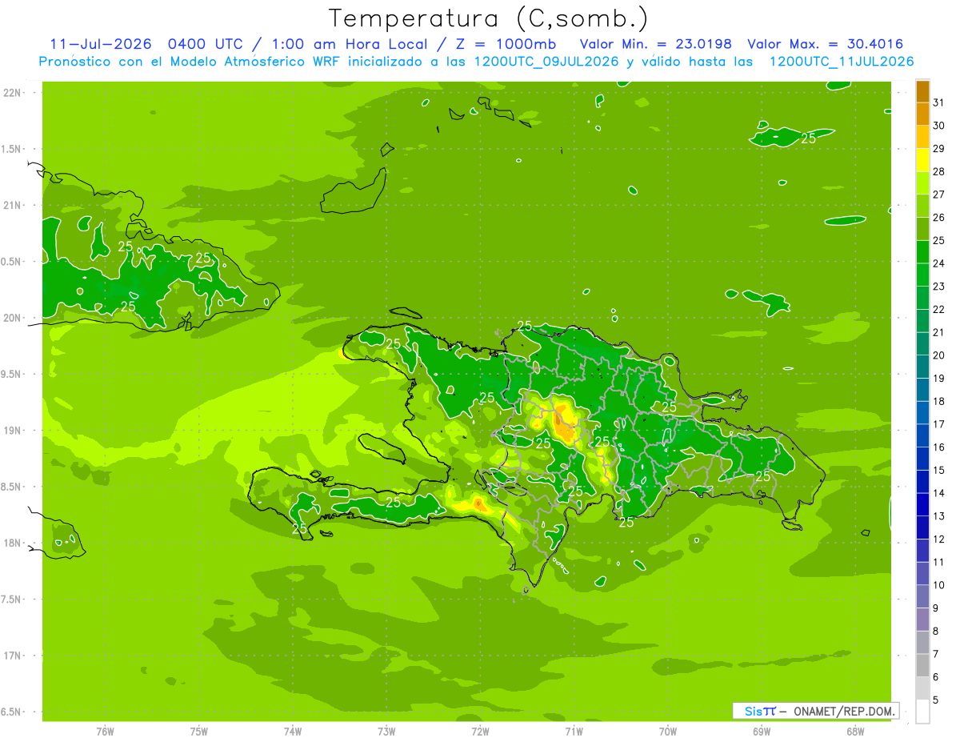The height and width of the screenshot is (742, 960).
Task: Click the legend value 12
Action: pyautogui.click(x=938, y=539)
